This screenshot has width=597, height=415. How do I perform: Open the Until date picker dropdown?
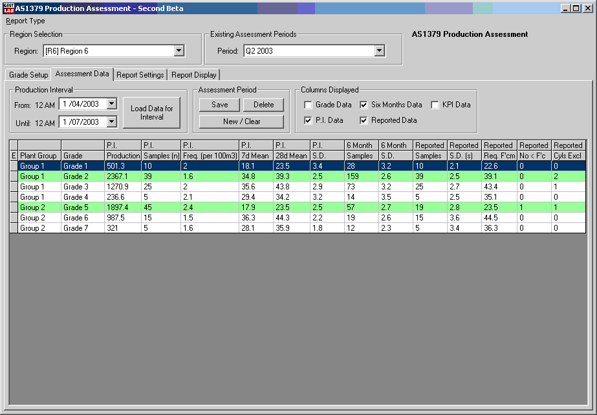112,122
